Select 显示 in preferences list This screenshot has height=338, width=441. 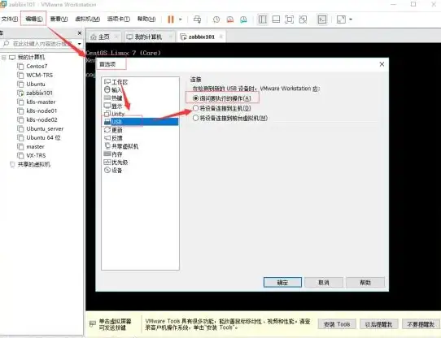tap(116, 106)
